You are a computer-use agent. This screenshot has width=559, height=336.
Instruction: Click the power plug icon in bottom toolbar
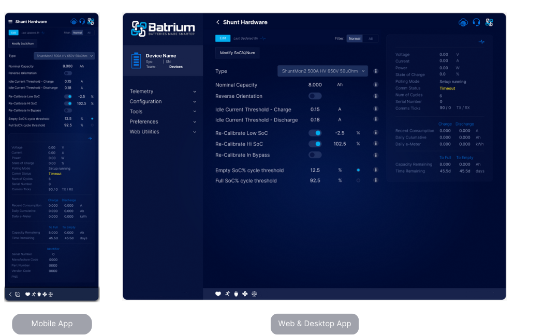point(236,294)
